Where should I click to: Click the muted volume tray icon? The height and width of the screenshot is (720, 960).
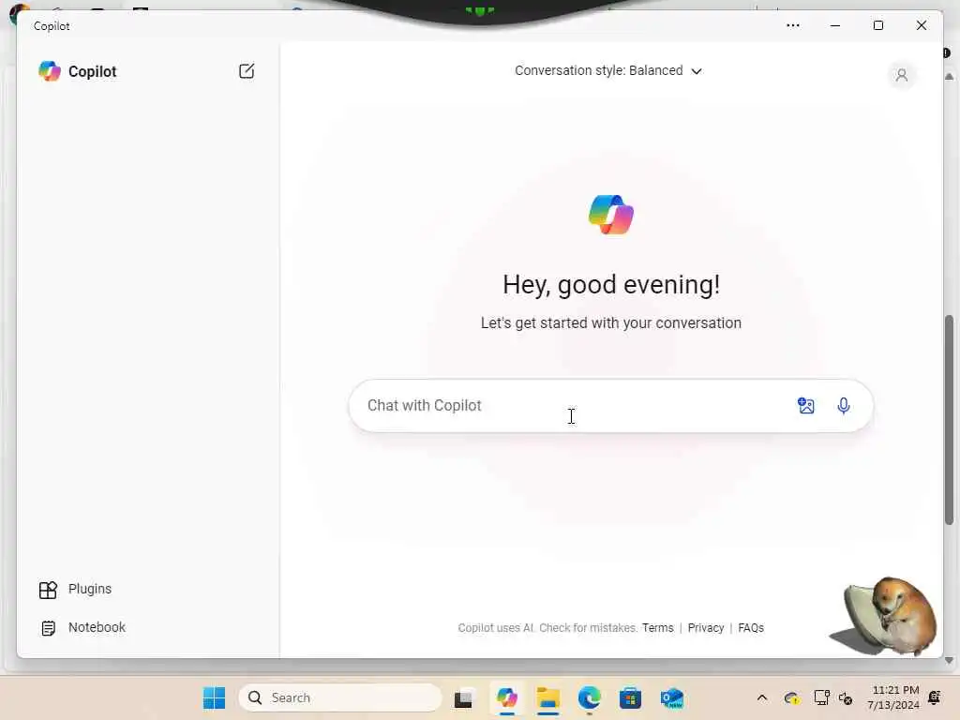[846, 697]
